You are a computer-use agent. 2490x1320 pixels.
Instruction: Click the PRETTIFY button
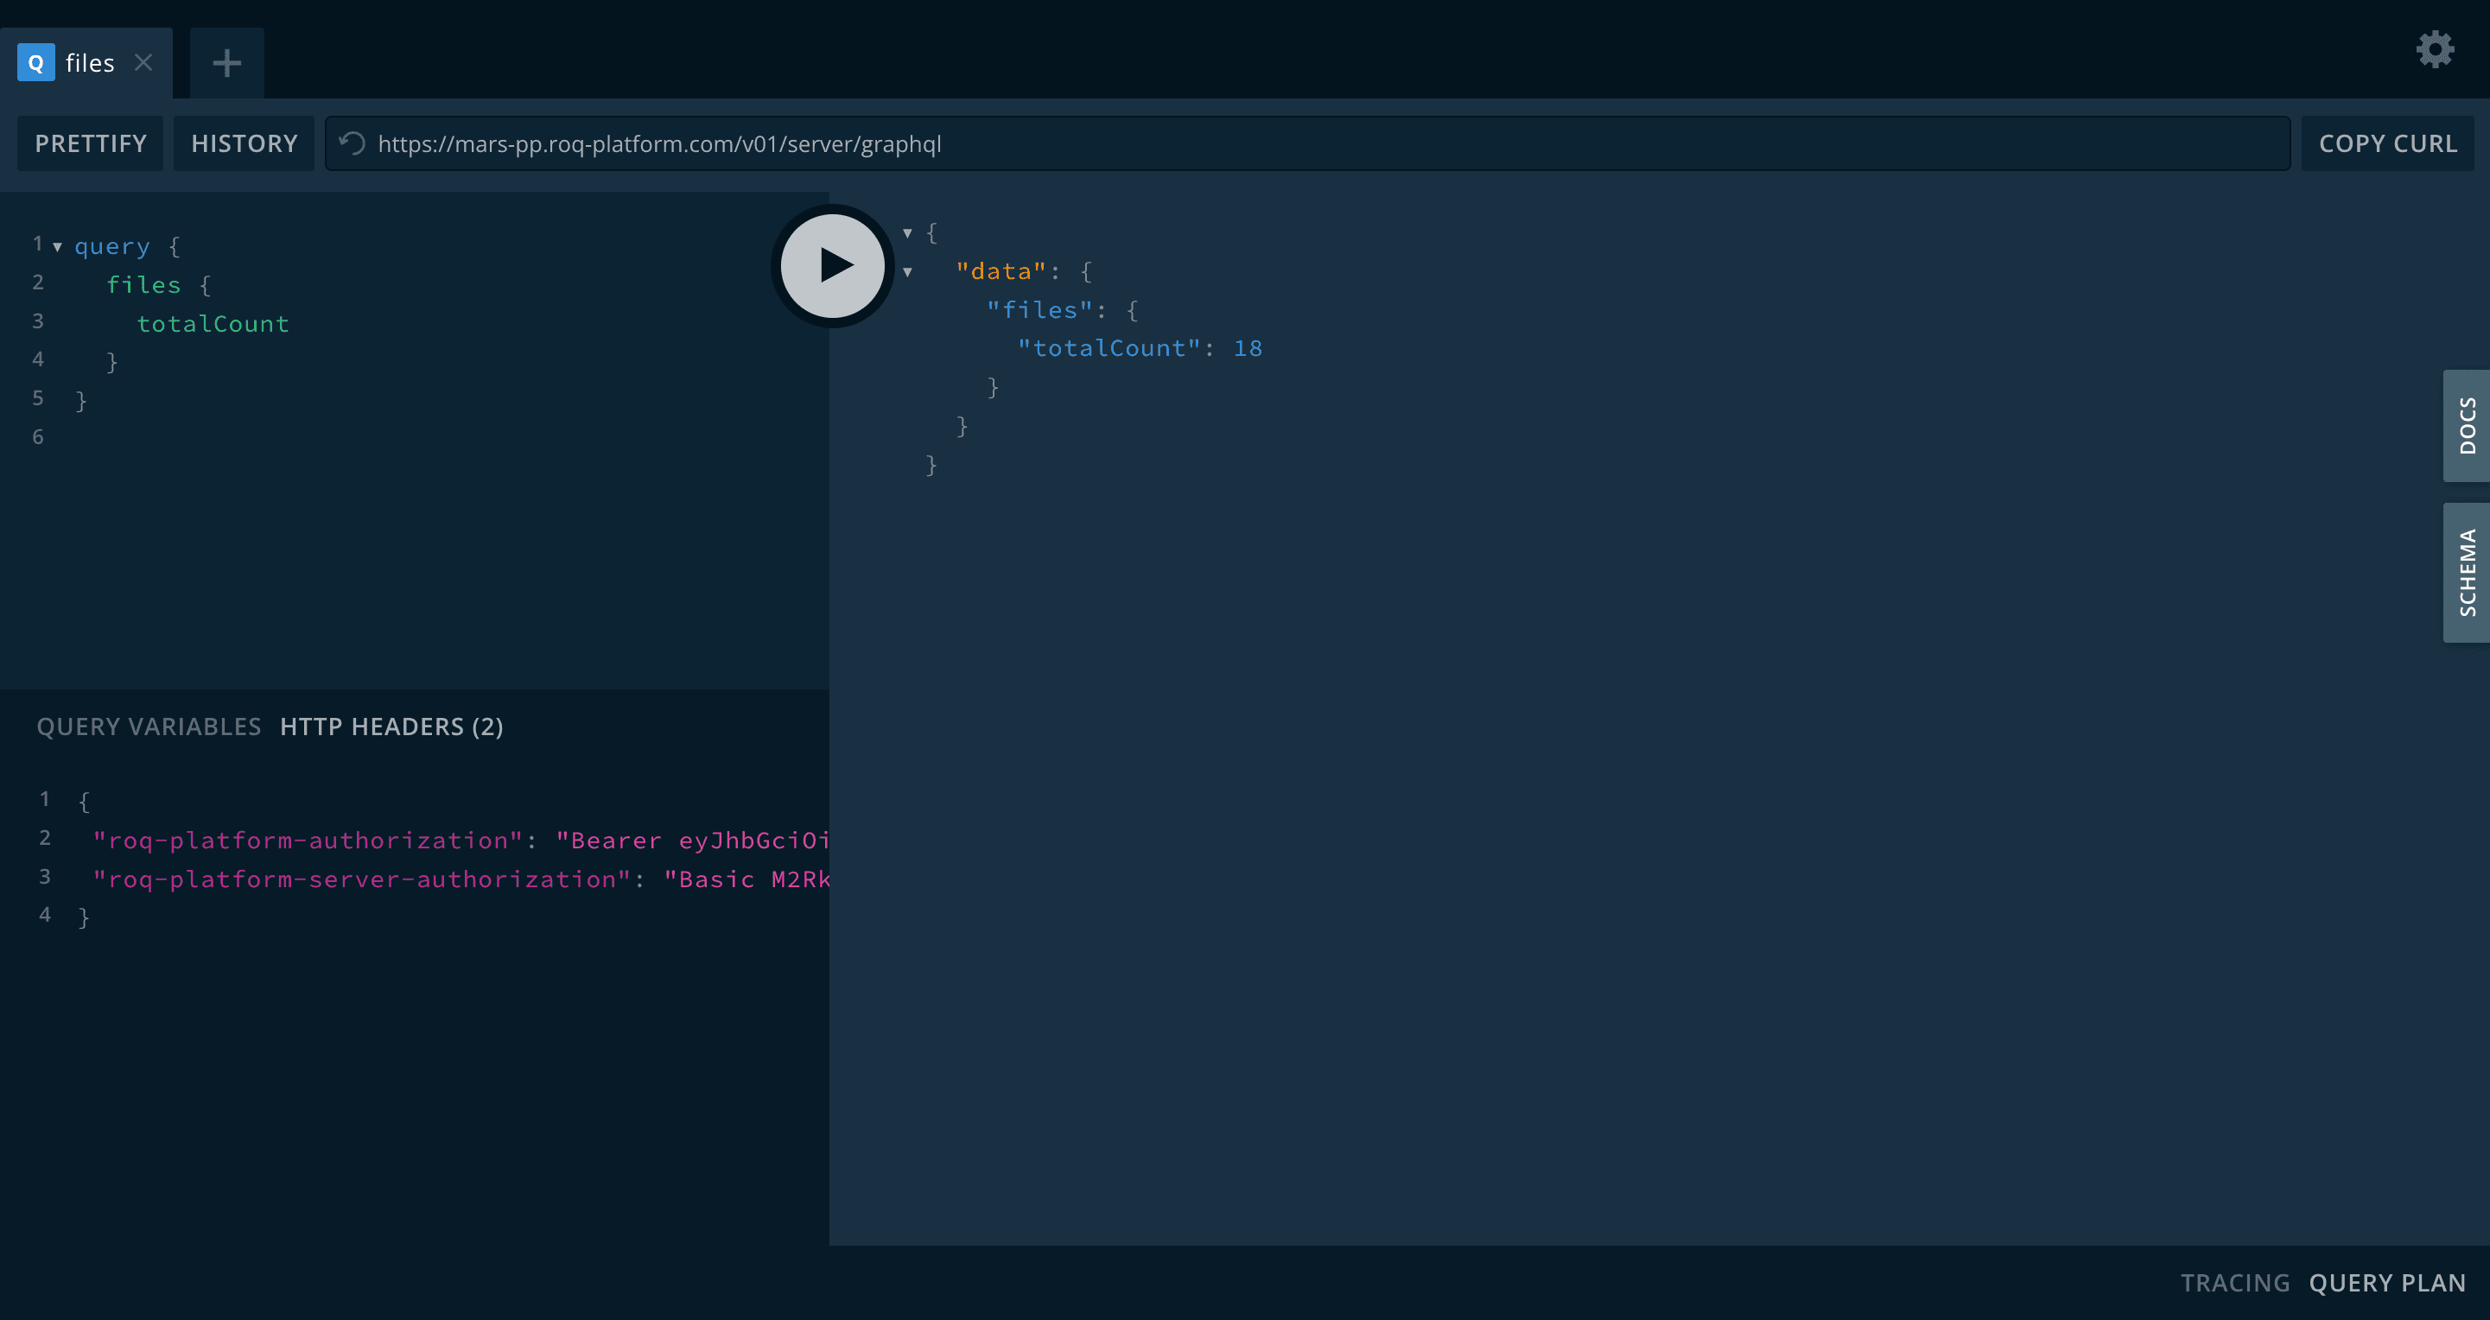[x=91, y=143]
